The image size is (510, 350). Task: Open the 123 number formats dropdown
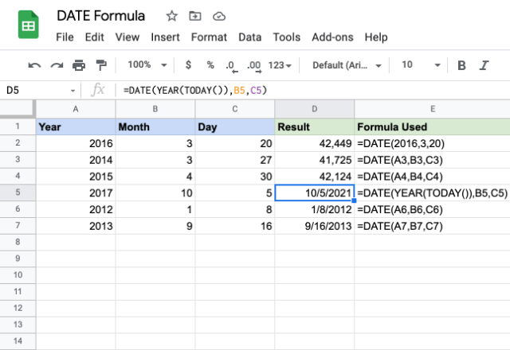pos(280,65)
